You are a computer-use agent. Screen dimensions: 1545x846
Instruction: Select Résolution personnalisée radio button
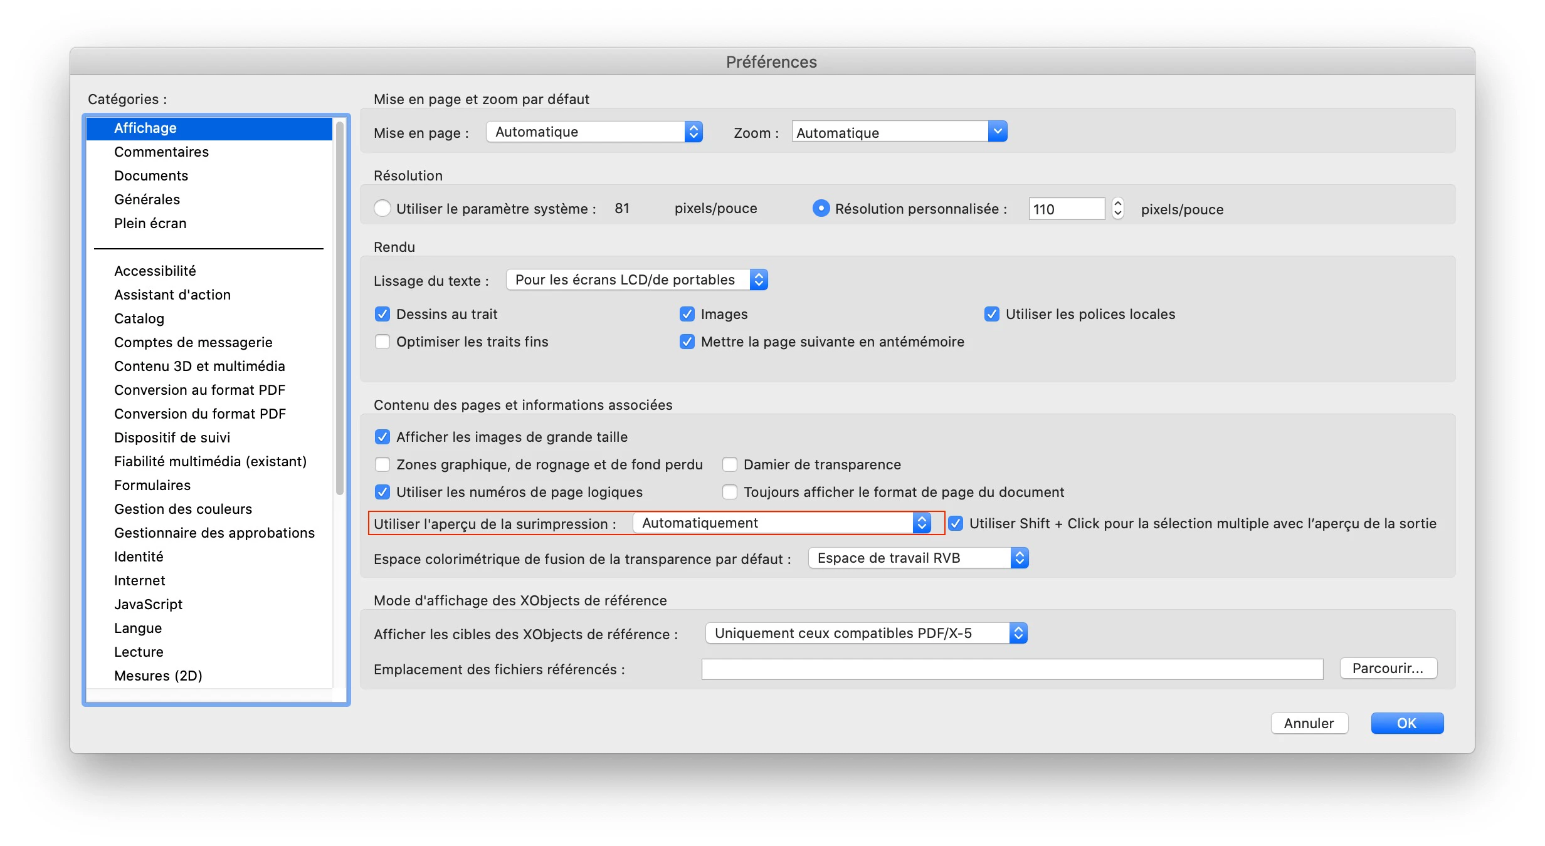pyautogui.click(x=821, y=209)
